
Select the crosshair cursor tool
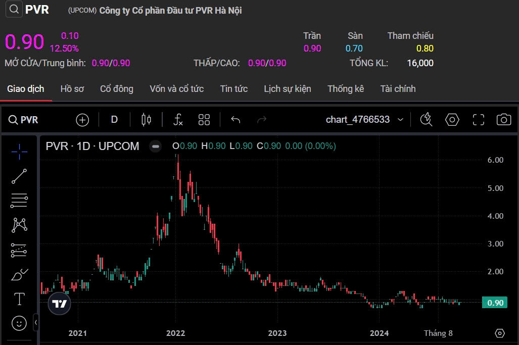click(19, 152)
